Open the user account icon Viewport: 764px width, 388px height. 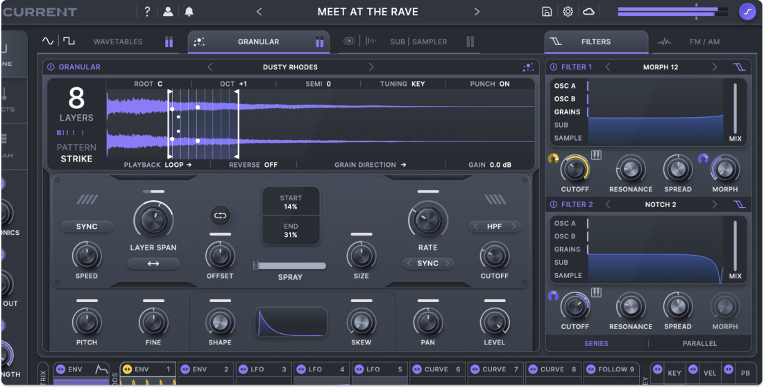[x=168, y=12]
